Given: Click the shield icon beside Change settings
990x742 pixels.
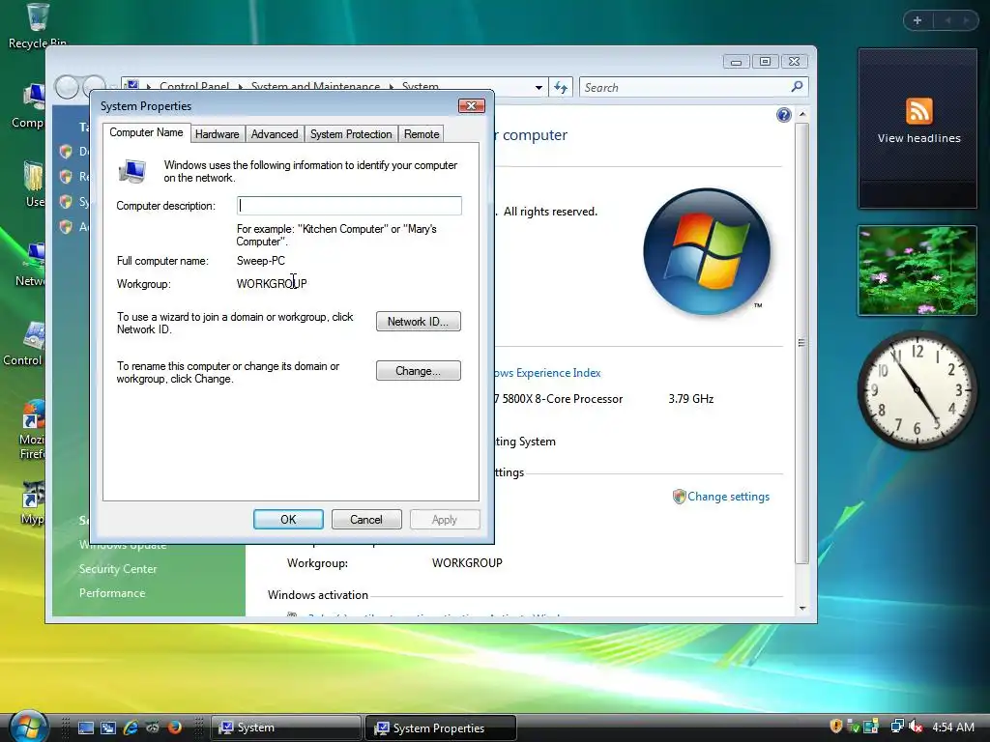Looking at the screenshot, I should click(680, 497).
